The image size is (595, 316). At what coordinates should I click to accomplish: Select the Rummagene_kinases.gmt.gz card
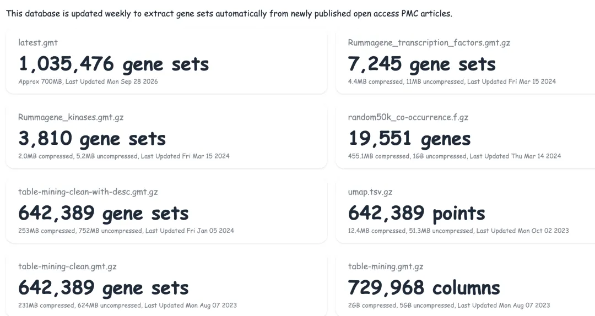click(x=166, y=137)
